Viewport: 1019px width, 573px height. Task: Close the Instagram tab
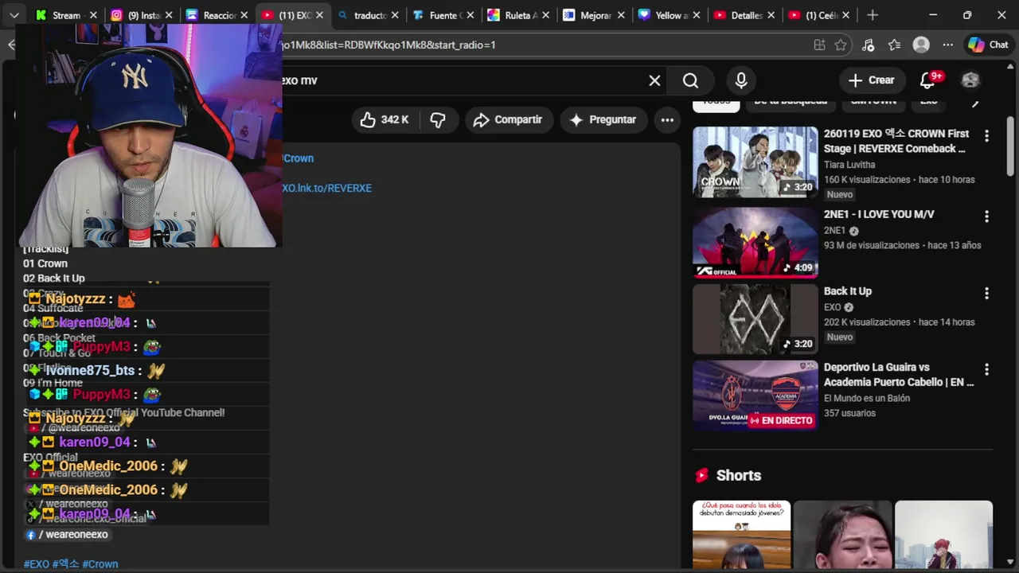(x=169, y=15)
